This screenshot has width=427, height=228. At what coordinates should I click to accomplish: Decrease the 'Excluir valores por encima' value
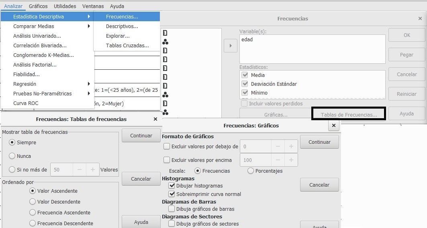278,160
